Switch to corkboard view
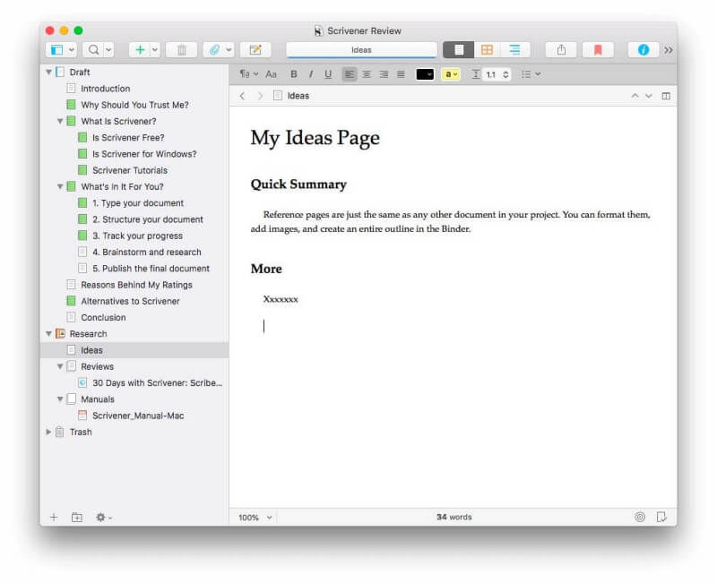The width and height of the screenshot is (717, 583). 487,50
